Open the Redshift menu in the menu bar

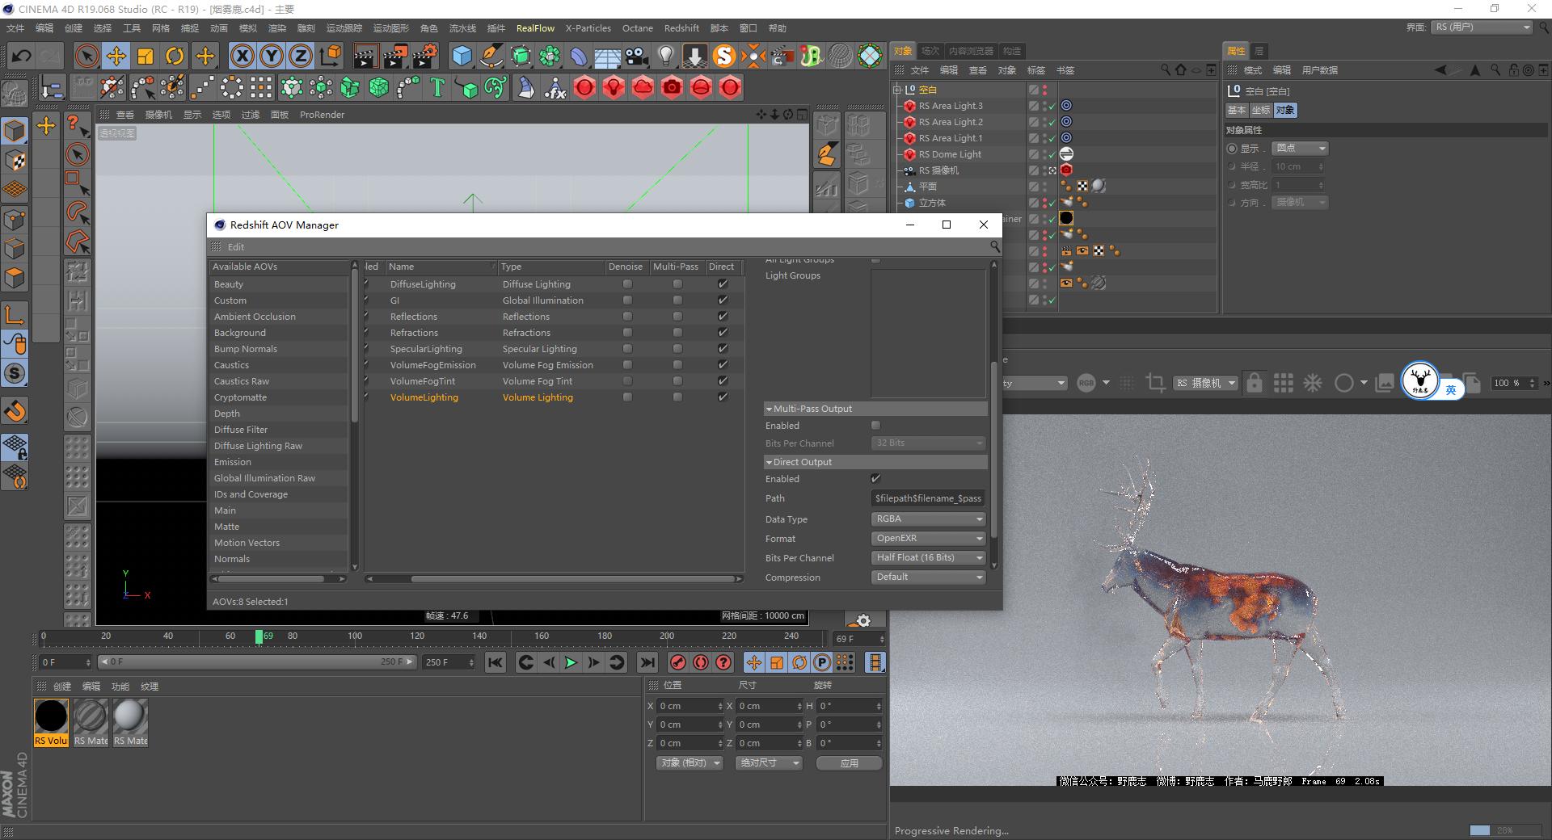(x=681, y=27)
